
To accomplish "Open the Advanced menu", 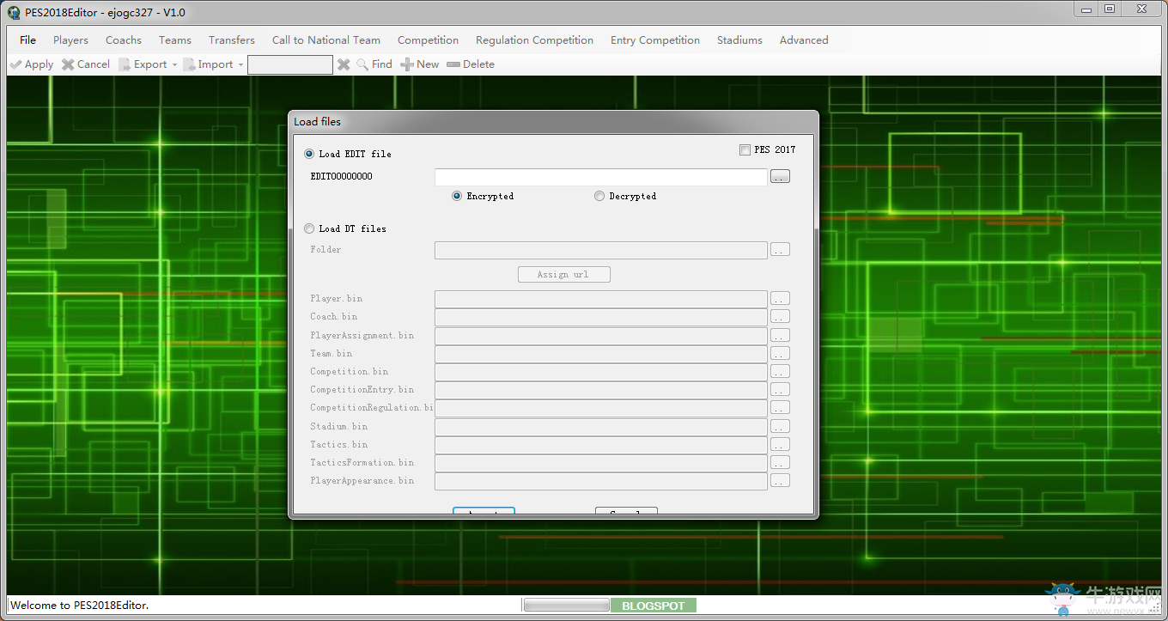I will pyautogui.click(x=804, y=40).
